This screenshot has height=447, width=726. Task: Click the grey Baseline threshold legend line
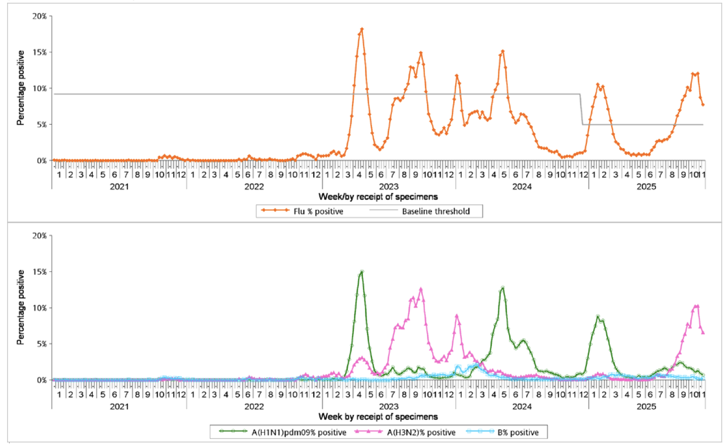click(x=384, y=211)
